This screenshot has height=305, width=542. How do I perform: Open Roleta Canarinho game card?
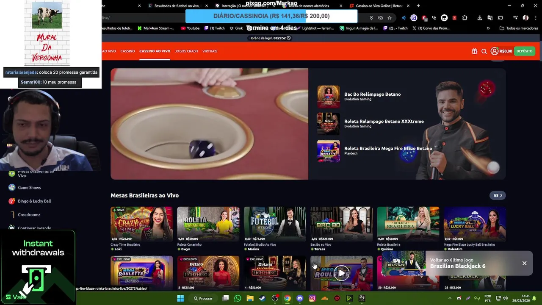click(x=208, y=224)
